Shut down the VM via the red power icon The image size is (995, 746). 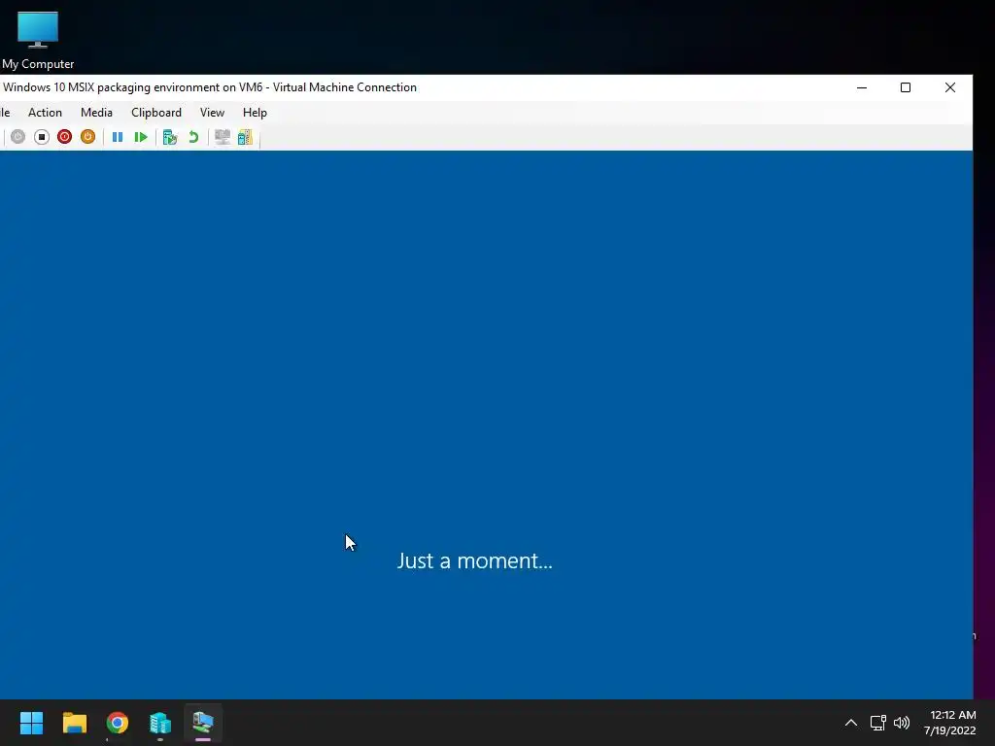click(x=65, y=137)
